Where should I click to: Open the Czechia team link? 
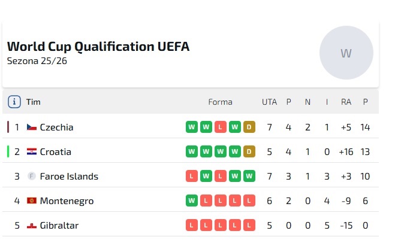tap(56, 127)
